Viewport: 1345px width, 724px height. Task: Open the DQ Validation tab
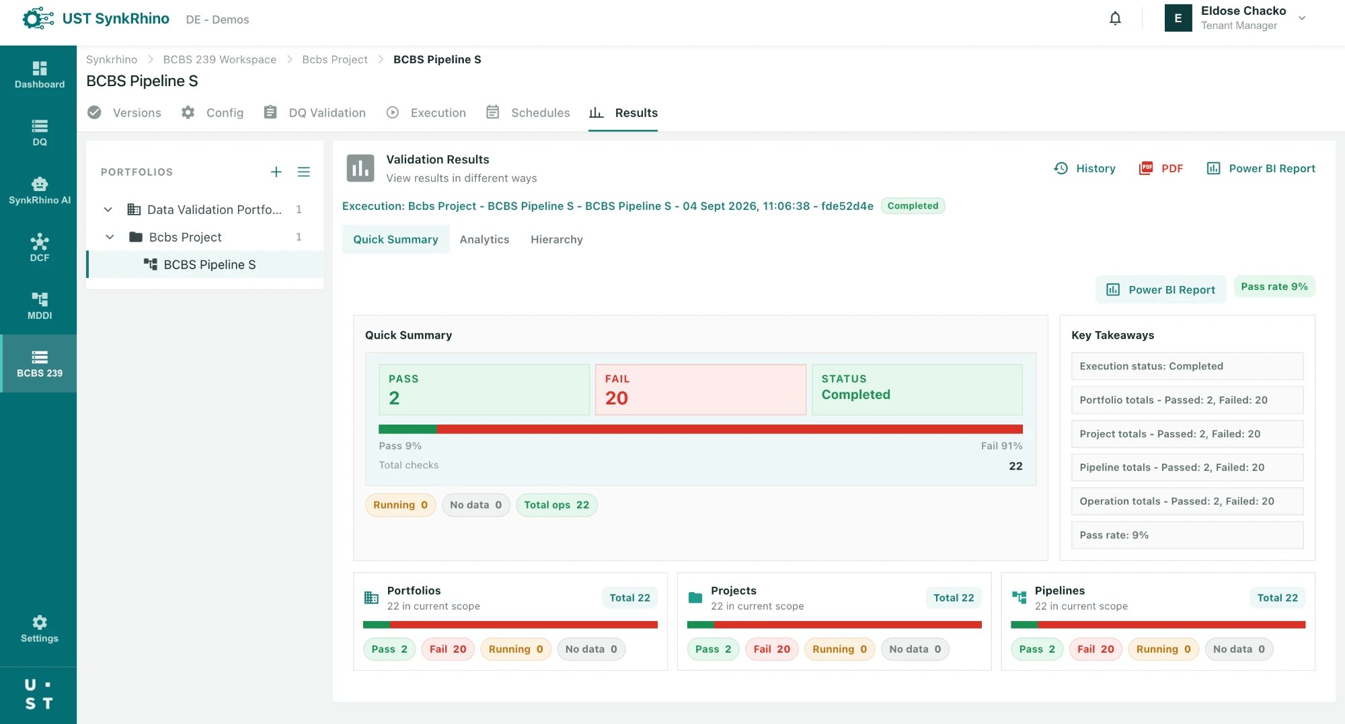[x=315, y=112]
